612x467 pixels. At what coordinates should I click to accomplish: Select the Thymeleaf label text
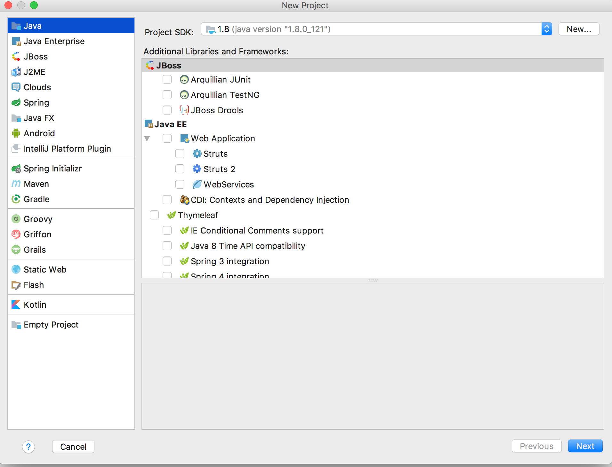pos(198,215)
